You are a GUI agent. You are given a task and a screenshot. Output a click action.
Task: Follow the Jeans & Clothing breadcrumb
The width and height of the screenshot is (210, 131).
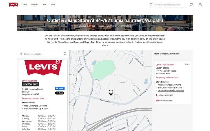[x=87, y=26]
